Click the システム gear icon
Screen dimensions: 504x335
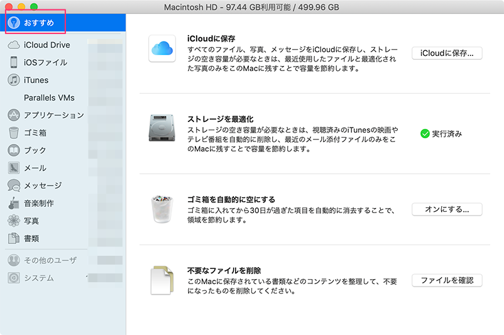pos(13,278)
